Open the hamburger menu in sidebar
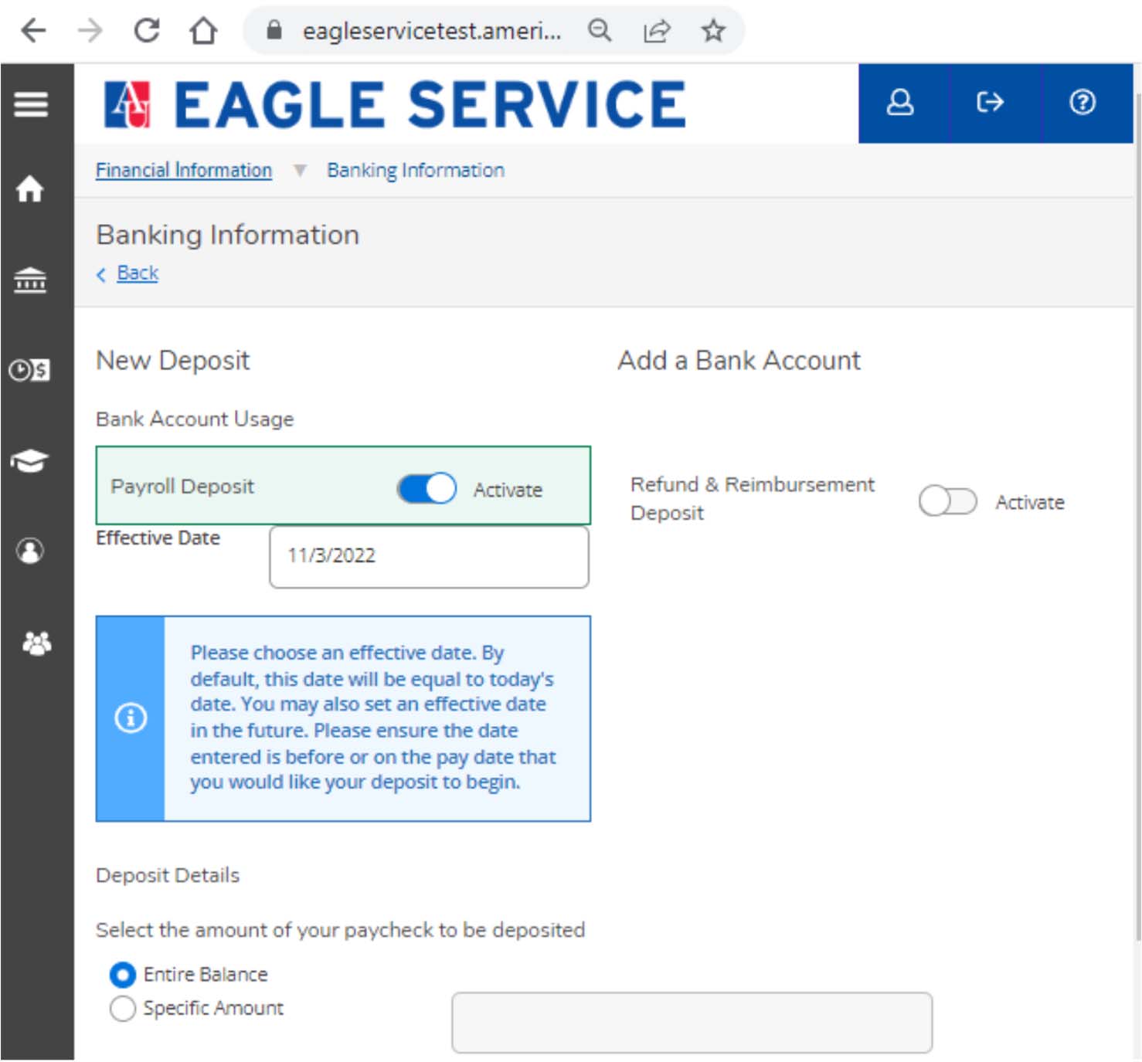This screenshot has height=1062, width=1142. tap(31, 103)
